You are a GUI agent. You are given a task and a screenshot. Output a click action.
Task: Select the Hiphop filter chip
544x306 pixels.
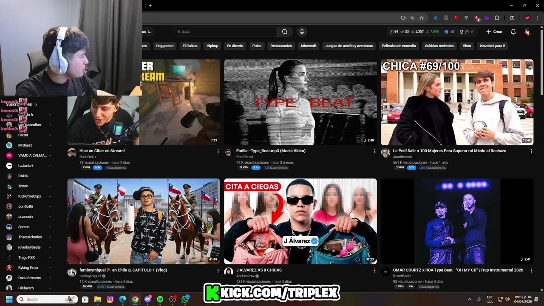tap(212, 45)
